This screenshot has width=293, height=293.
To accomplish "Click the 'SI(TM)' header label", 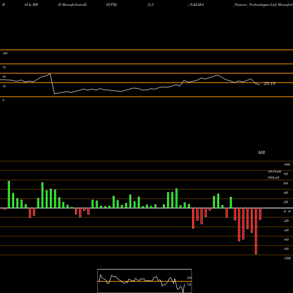I will click(x=111, y=5).
